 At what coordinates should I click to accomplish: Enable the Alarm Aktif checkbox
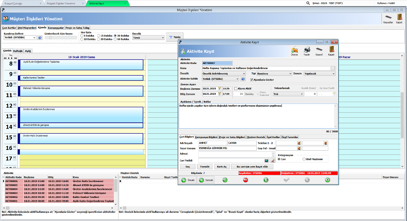click(236, 89)
